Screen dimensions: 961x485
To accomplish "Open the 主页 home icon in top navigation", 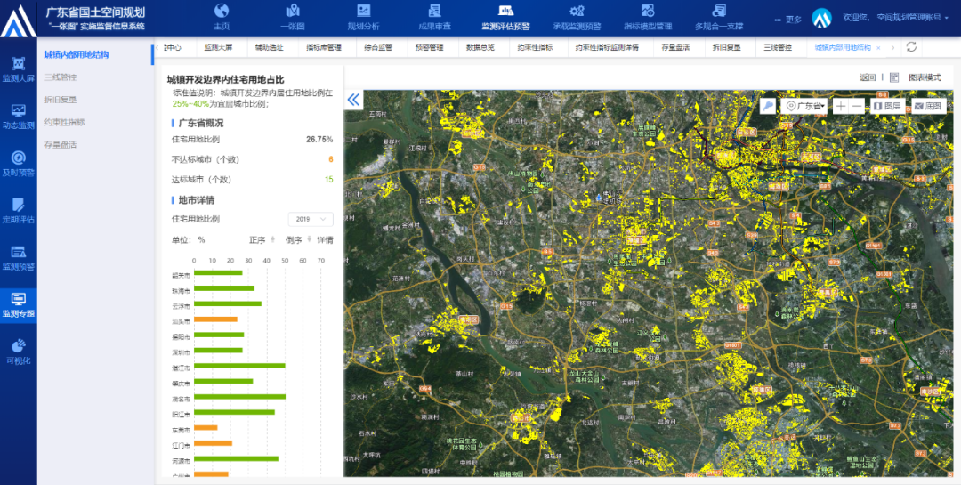I will [222, 11].
